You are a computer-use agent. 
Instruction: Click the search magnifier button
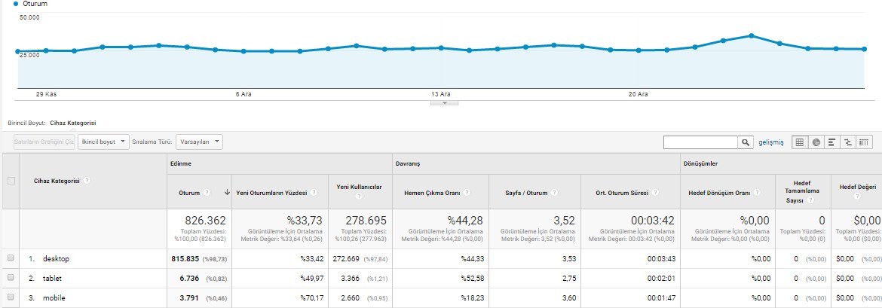[746, 142]
